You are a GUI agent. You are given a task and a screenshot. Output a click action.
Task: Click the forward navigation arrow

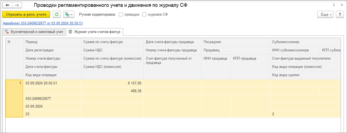tap(17, 5)
